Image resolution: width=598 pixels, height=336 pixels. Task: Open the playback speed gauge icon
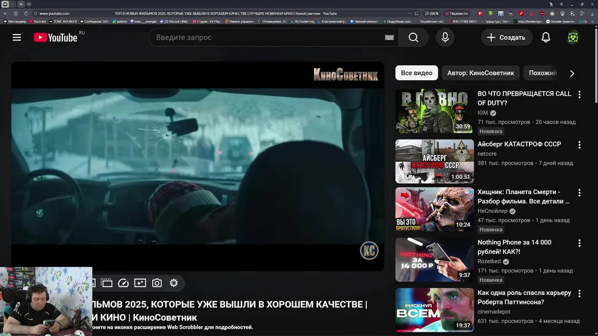(123, 283)
